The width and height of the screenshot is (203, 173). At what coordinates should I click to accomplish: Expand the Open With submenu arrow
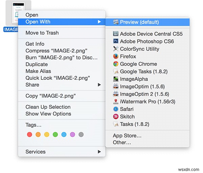[99, 22]
